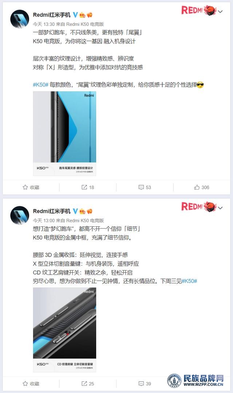Screen dimensions: 233x393
Task: View the metal frame buttons image
Action: [x=64, y=330]
